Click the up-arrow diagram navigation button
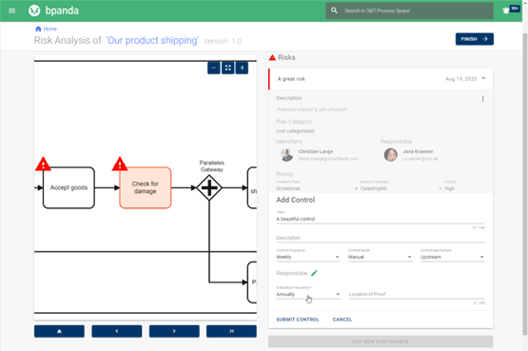The image size is (528, 351). [x=59, y=331]
